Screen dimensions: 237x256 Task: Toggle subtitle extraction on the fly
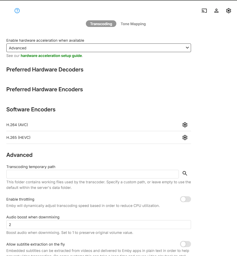pos(185,244)
